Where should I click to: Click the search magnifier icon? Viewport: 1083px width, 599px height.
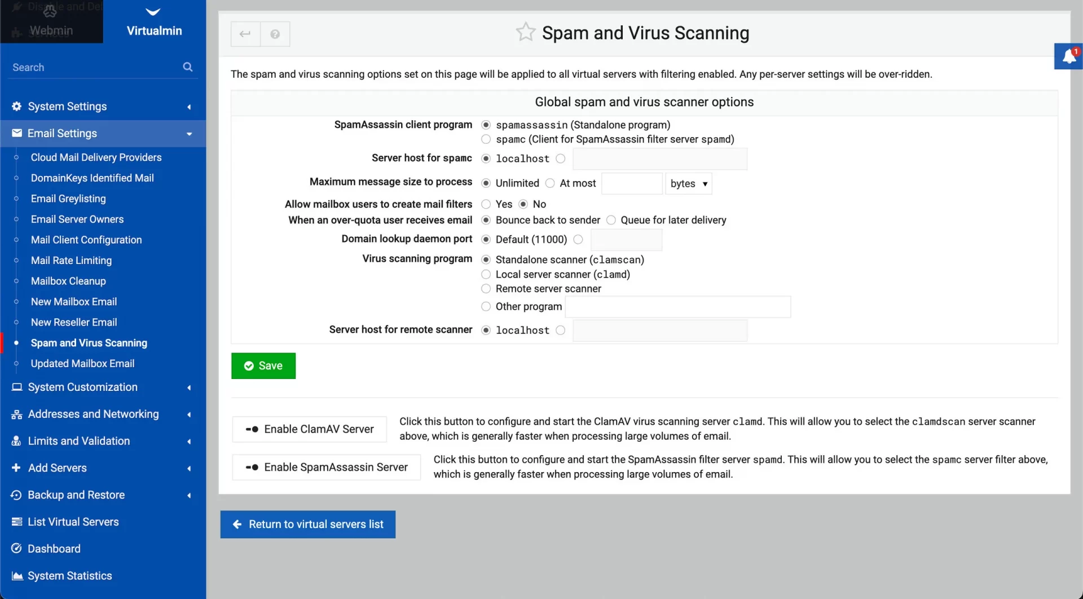(188, 67)
